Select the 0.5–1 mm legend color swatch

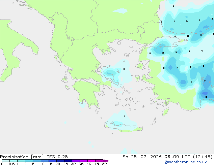click(14, 161)
